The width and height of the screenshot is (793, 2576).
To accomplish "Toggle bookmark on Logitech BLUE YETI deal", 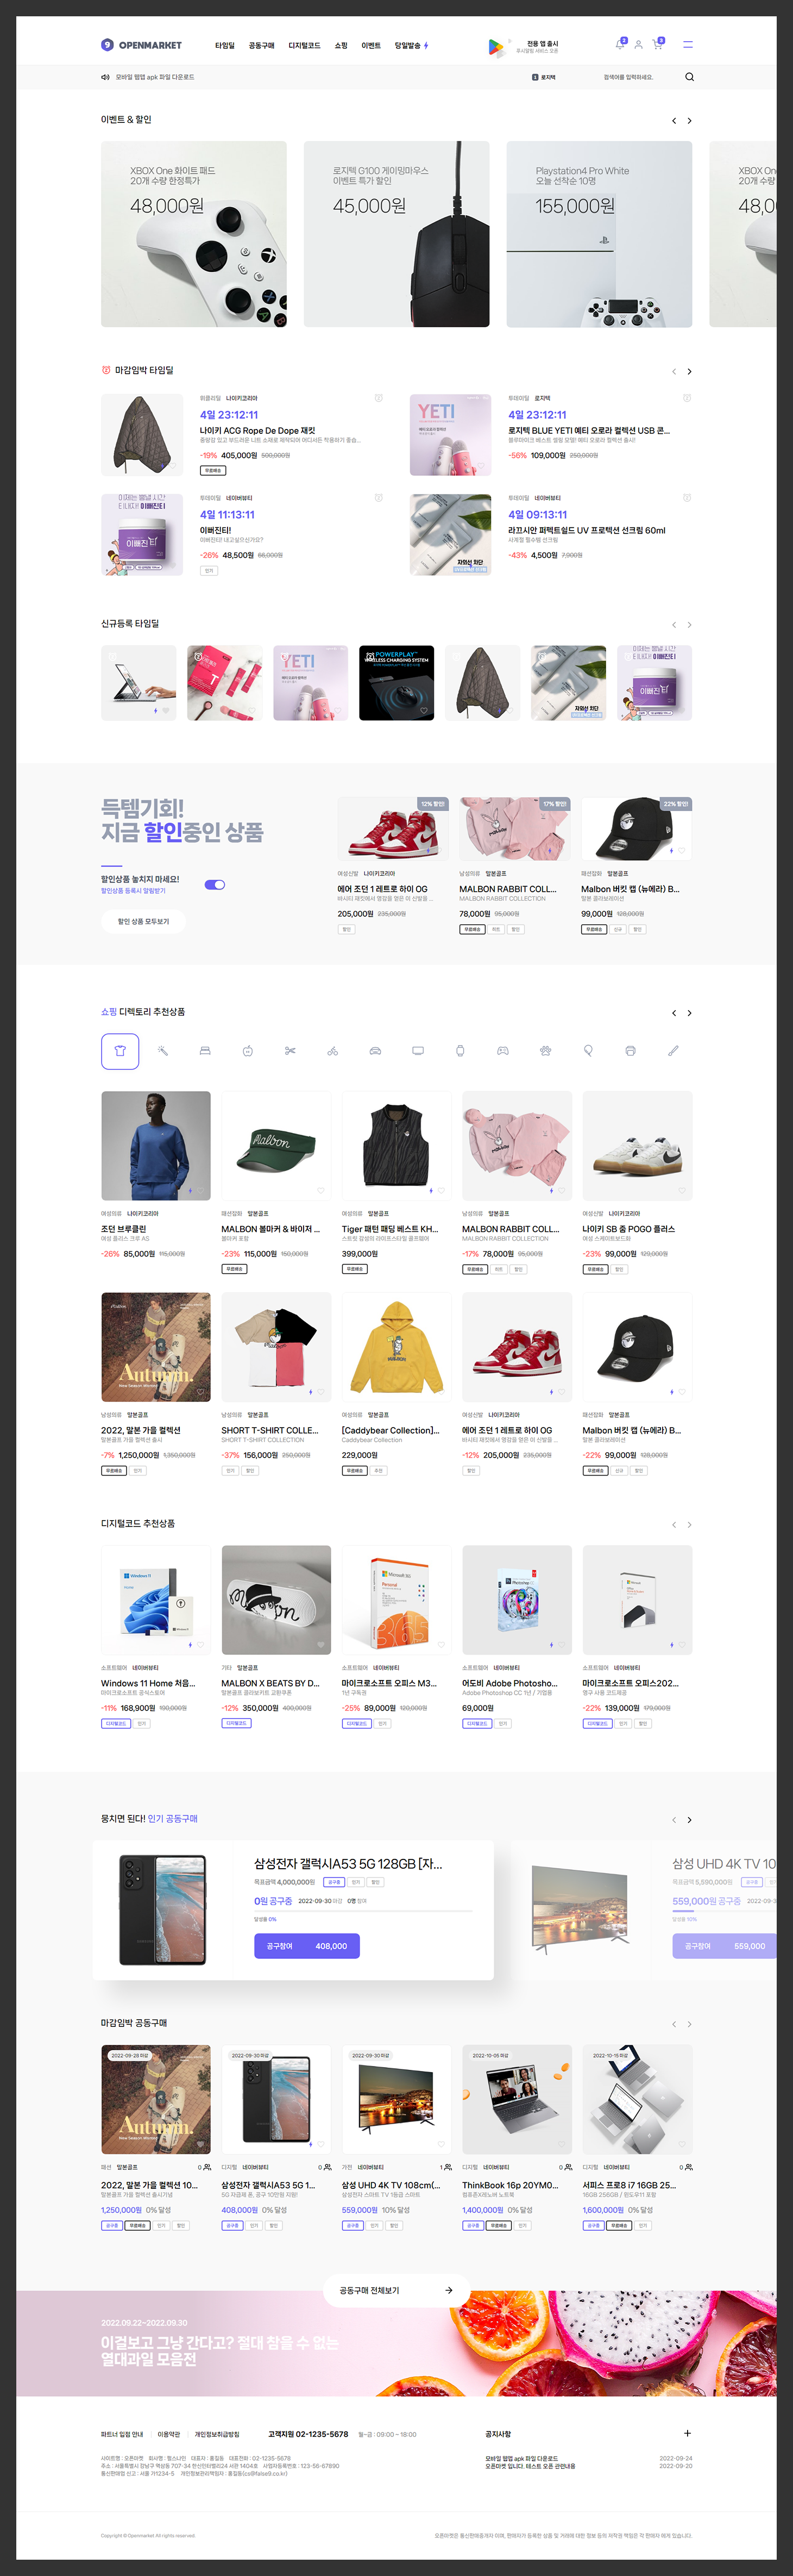I will 687,398.
